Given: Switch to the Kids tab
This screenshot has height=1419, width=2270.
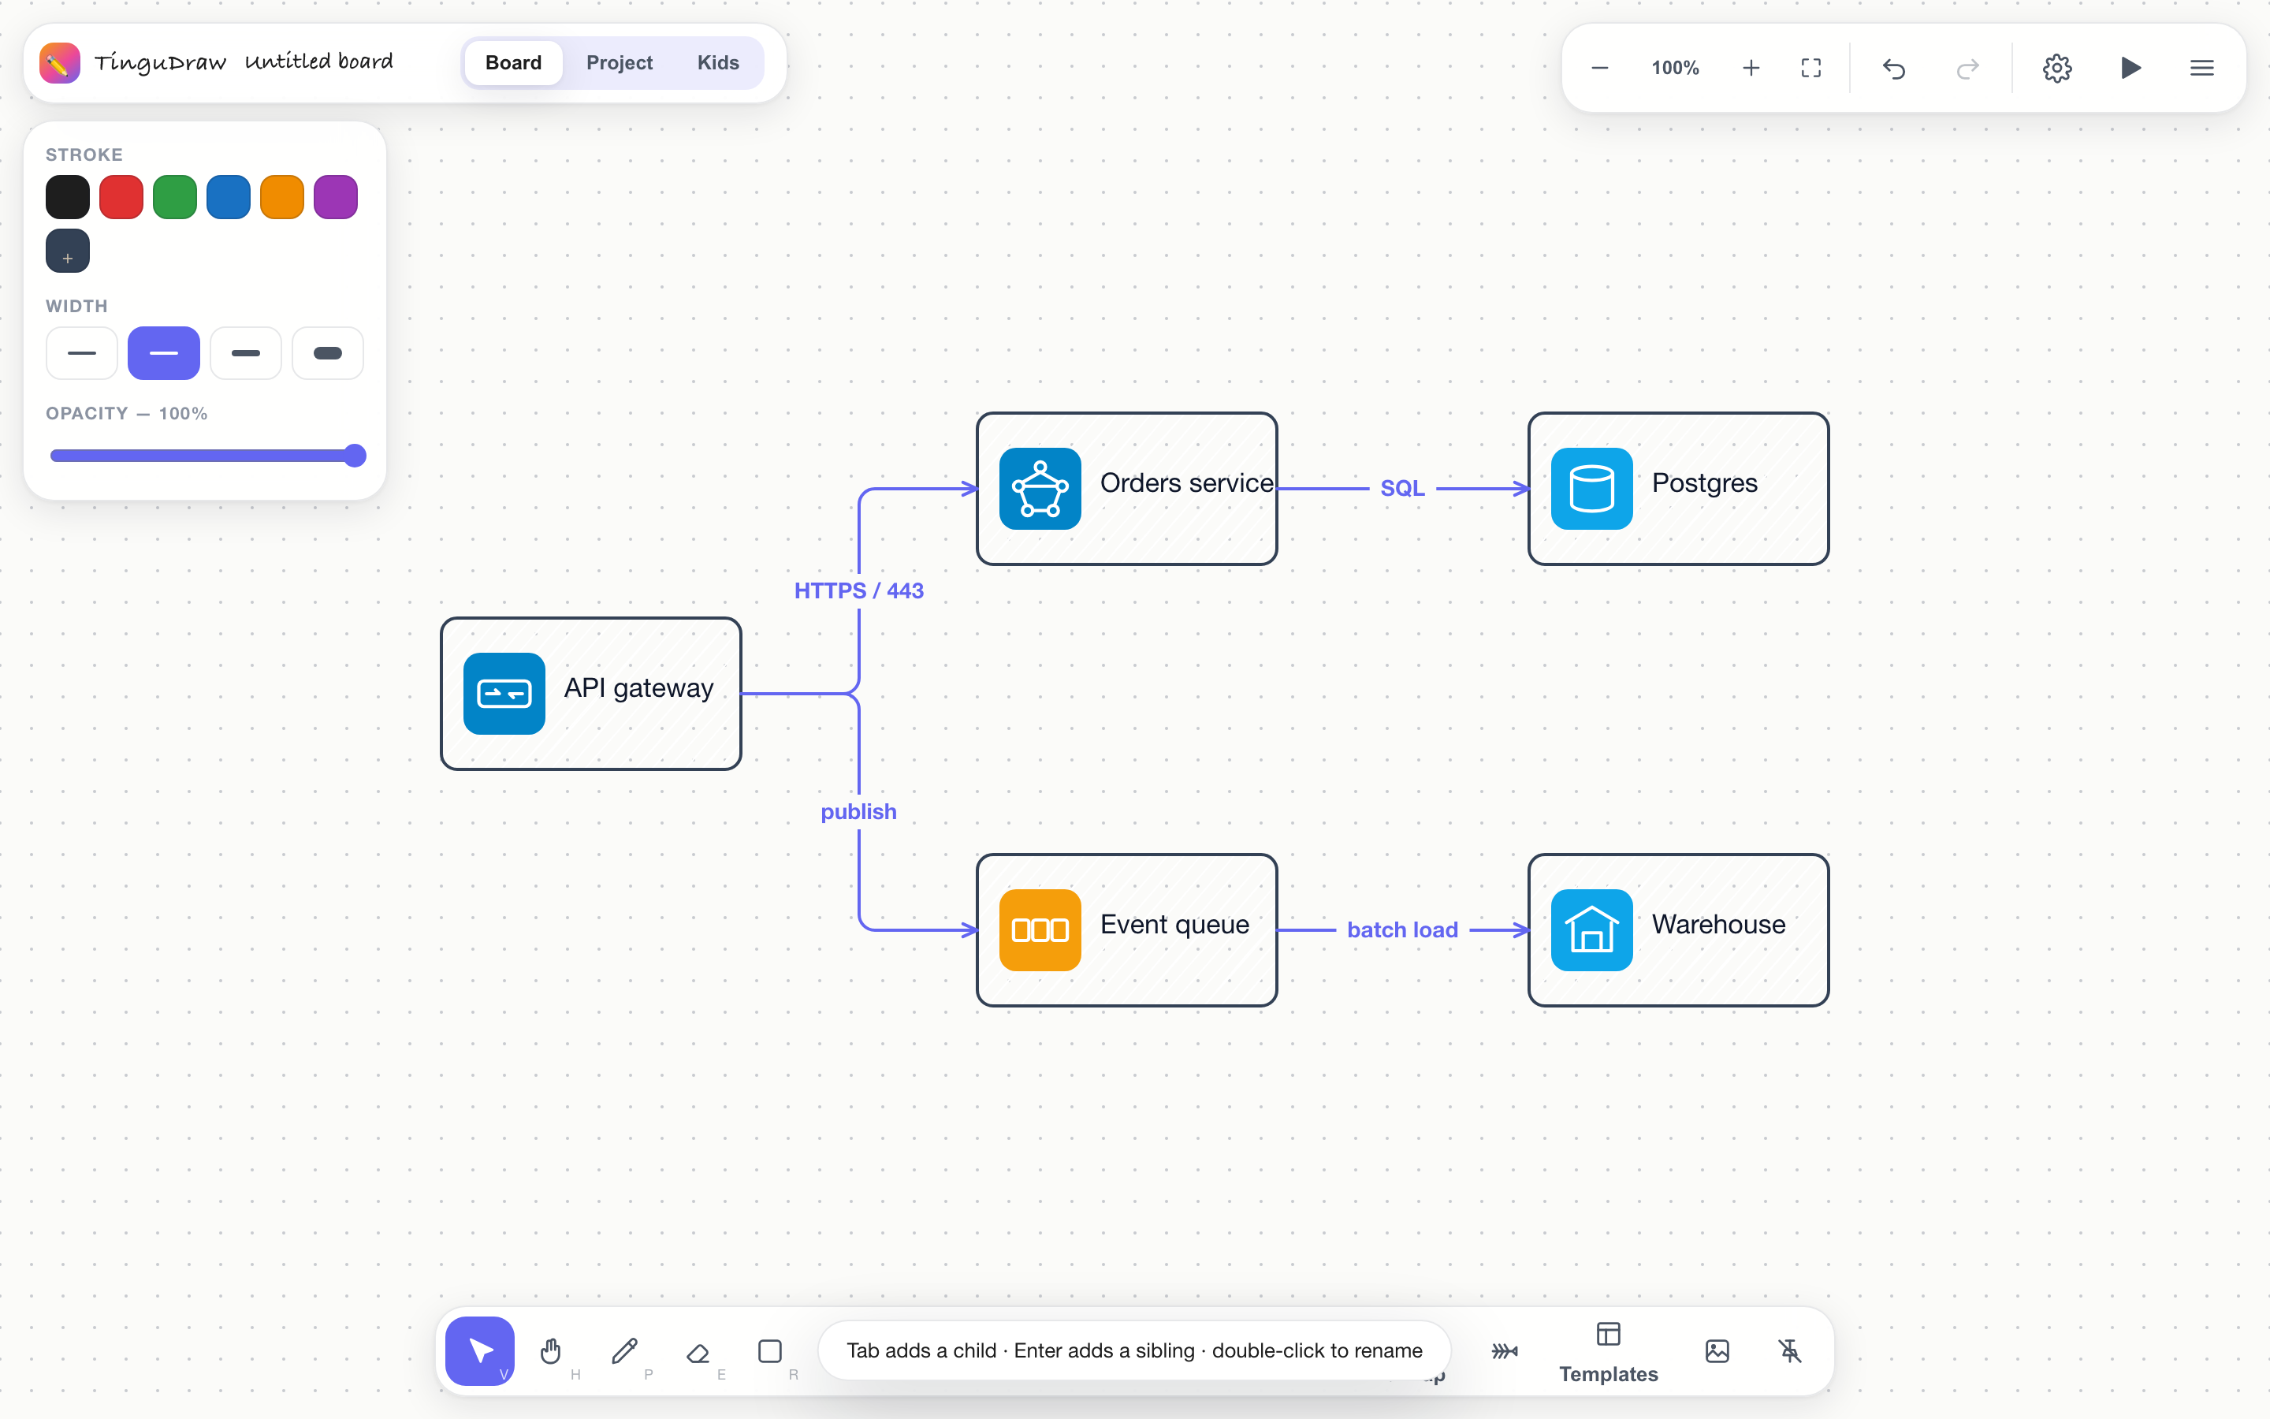Looking at the screenshot, I should (717, 63).
